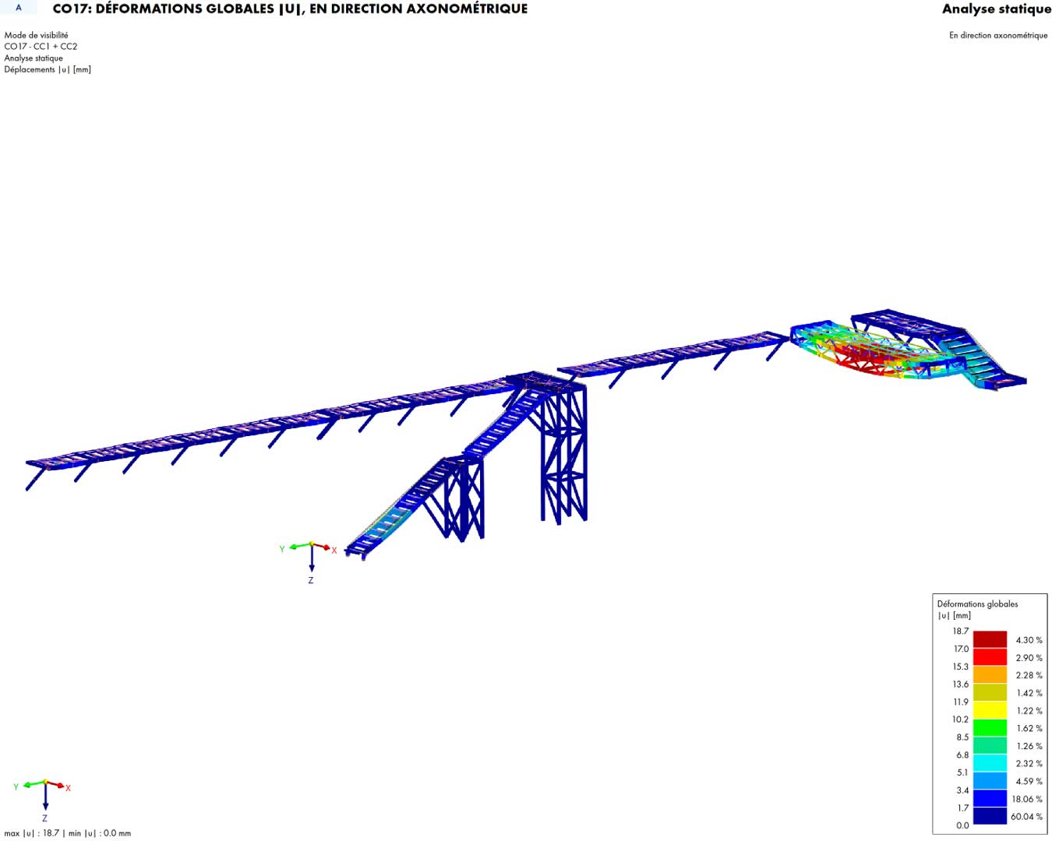Click the dark blue 60.04 % legend swatch
1052x841 pixels.
pyautogui.click(x=990, y=816)
